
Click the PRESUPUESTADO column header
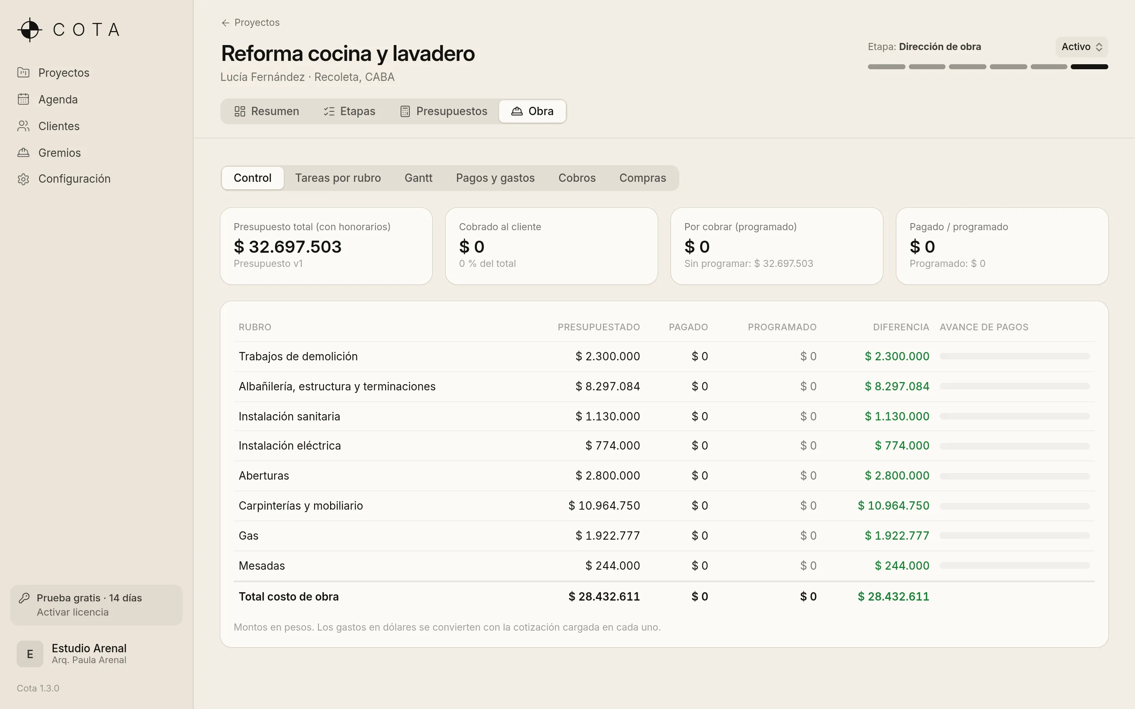pos(598,327)
